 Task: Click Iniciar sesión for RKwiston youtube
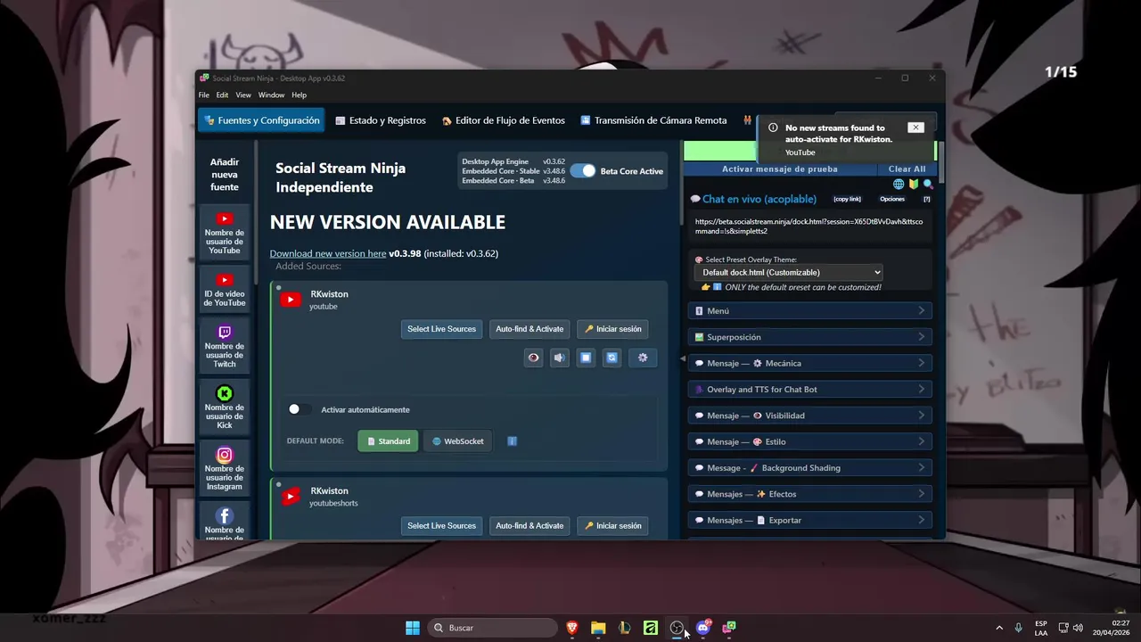(613, 329)
